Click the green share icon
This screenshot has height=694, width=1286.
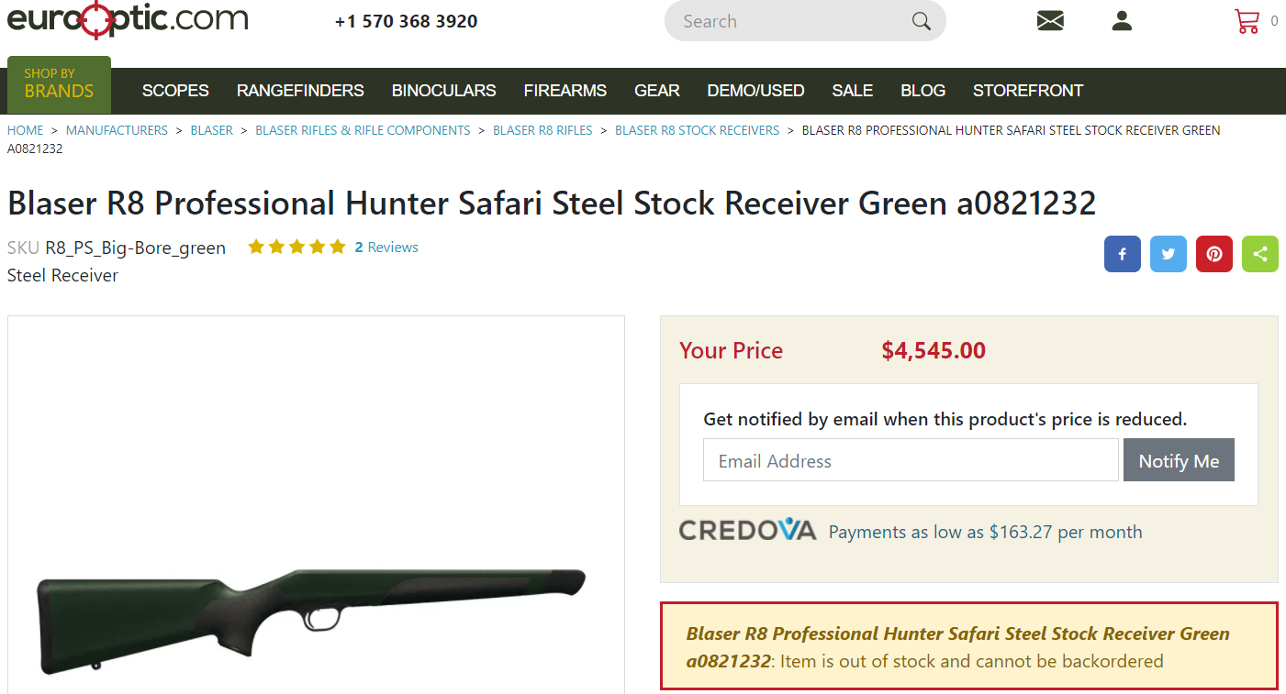tap(1259, 254)
